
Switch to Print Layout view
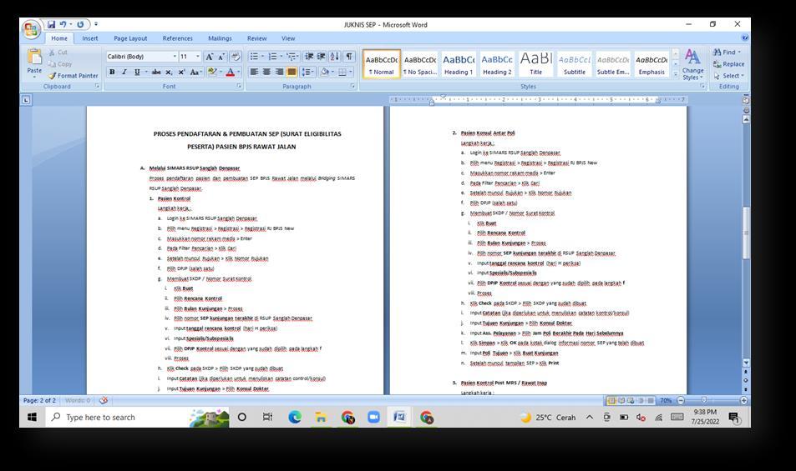point(611,400)
